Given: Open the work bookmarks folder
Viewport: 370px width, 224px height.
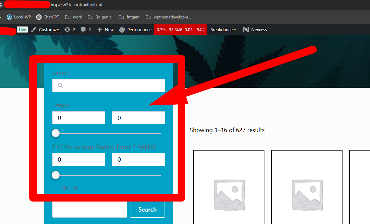Looking at the screenshot, I should (73, 17).
